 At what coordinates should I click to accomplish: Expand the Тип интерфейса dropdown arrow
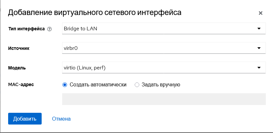(x=259, y=29)
